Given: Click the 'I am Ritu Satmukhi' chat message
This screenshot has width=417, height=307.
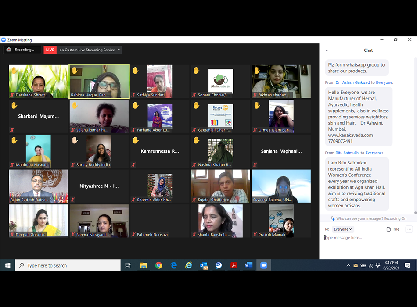Looking at the screenshot, I should coord(357,184).
